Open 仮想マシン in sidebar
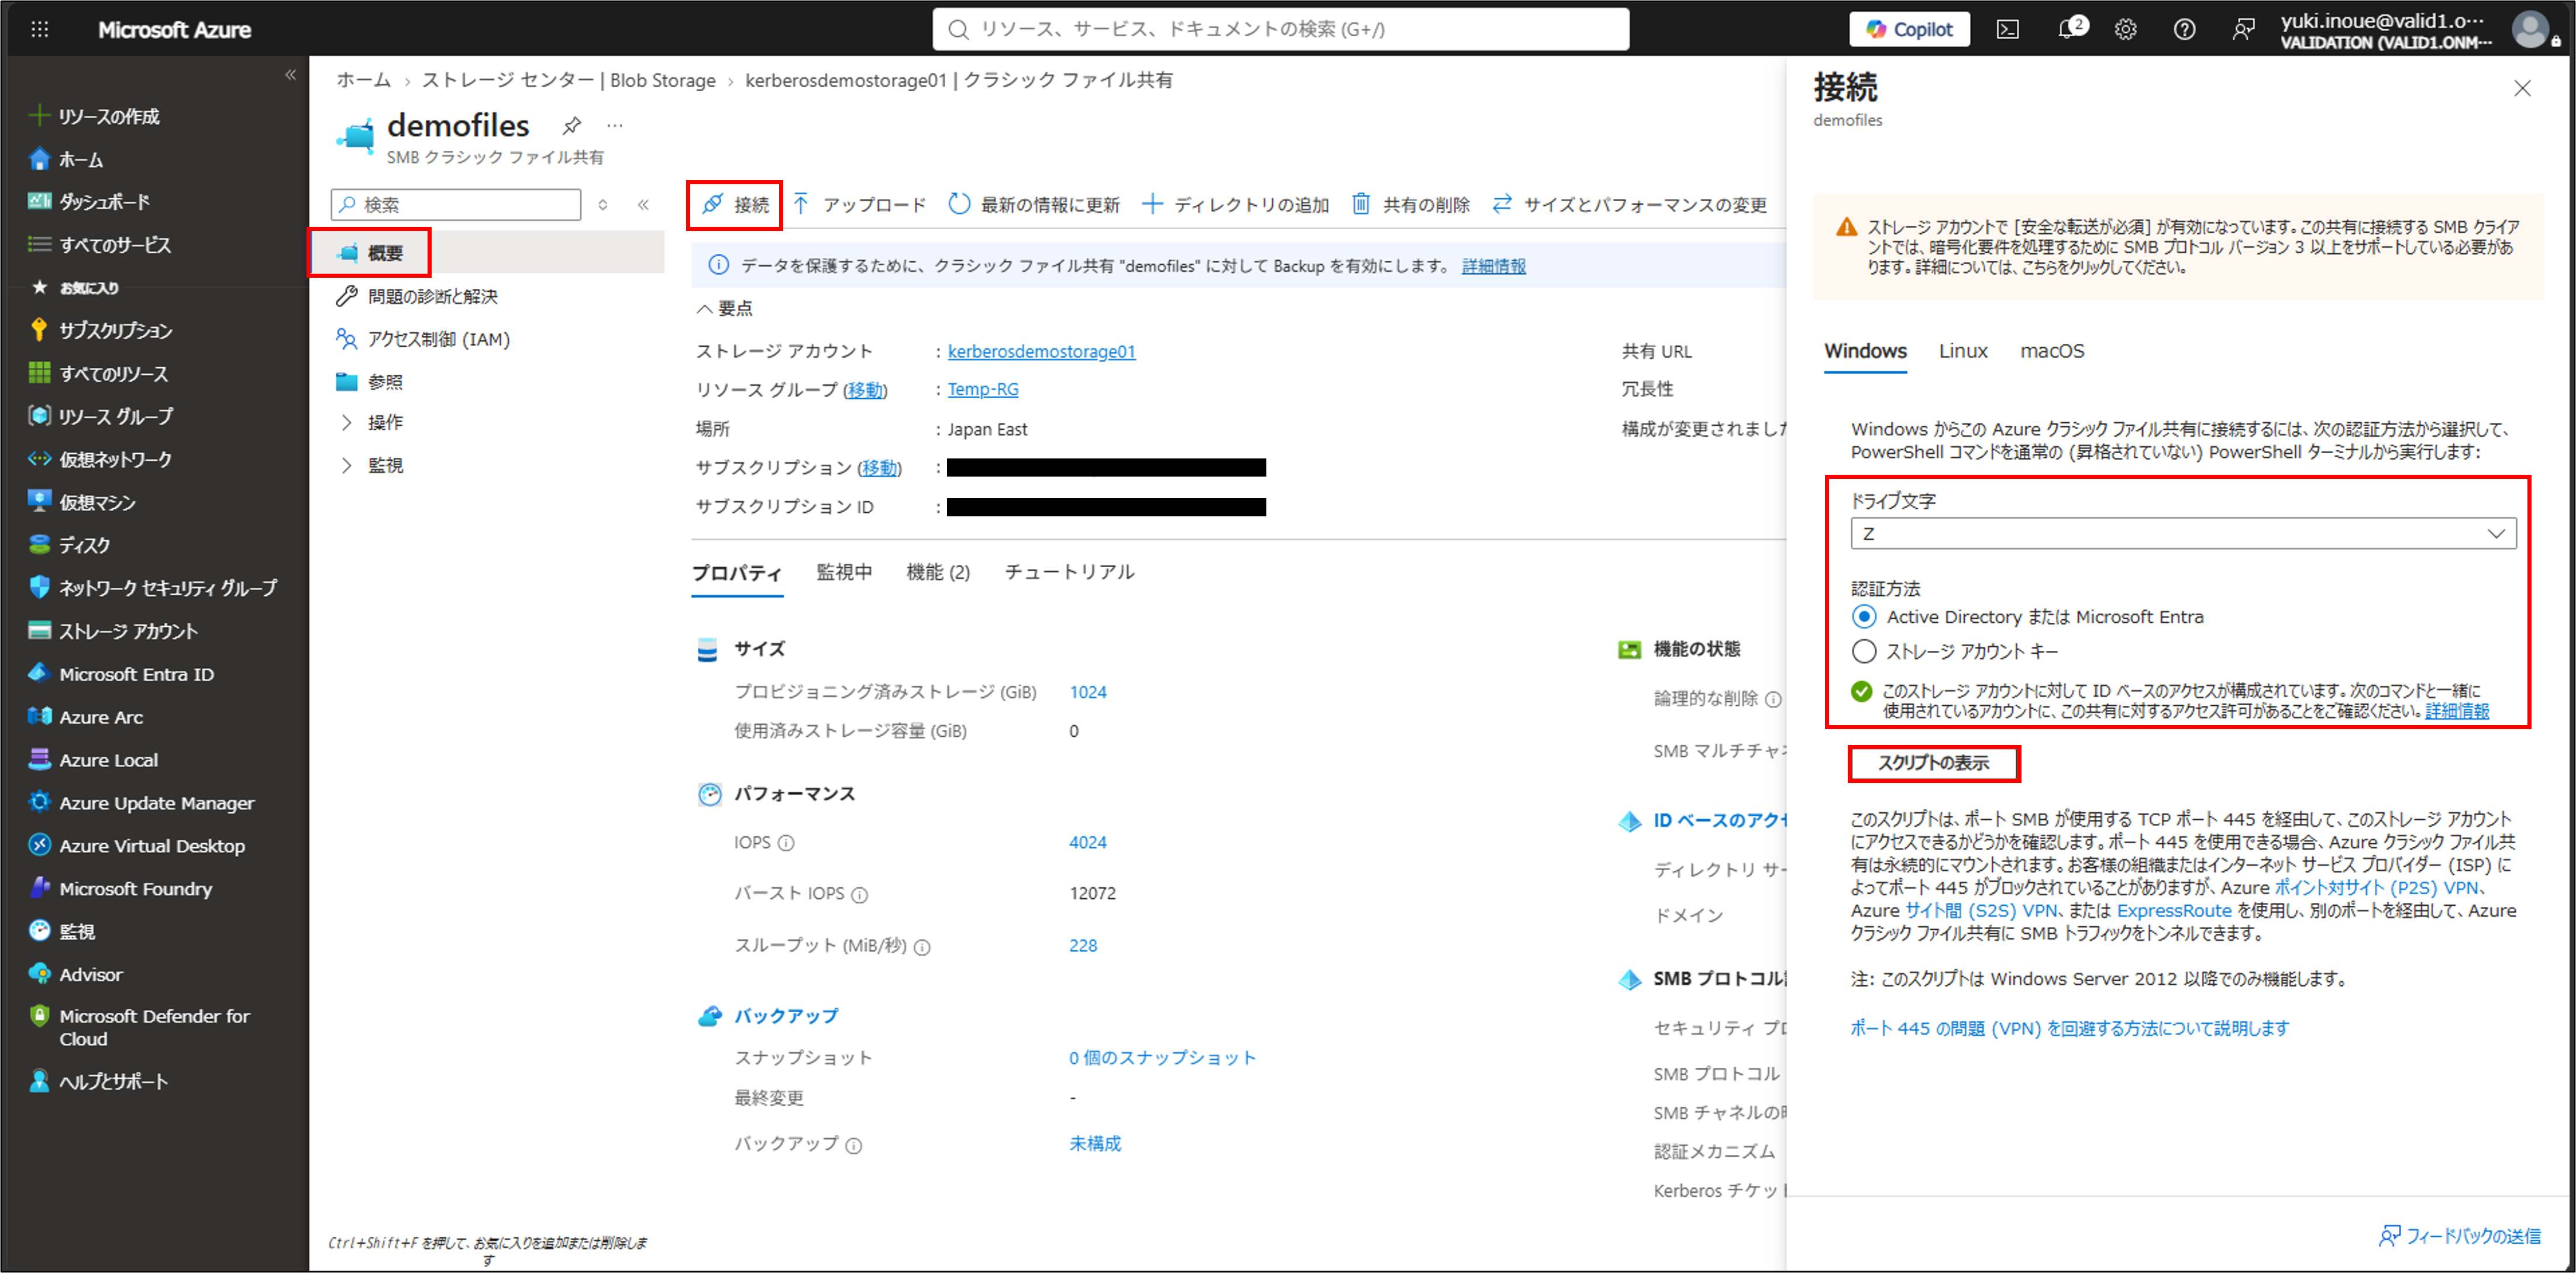Viewport: 2576px width, 1273px height. point(83,502)
